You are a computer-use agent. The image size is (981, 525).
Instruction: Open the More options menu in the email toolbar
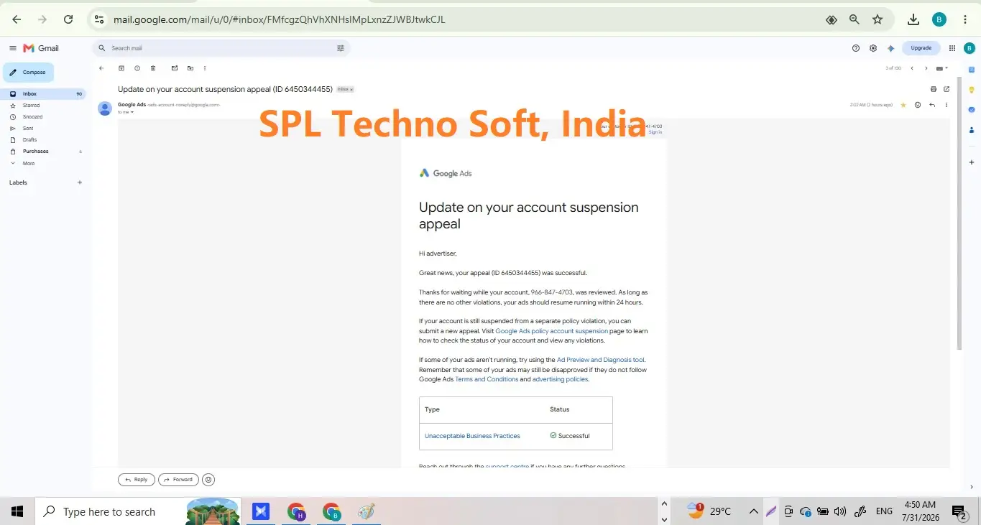[205, 68]
